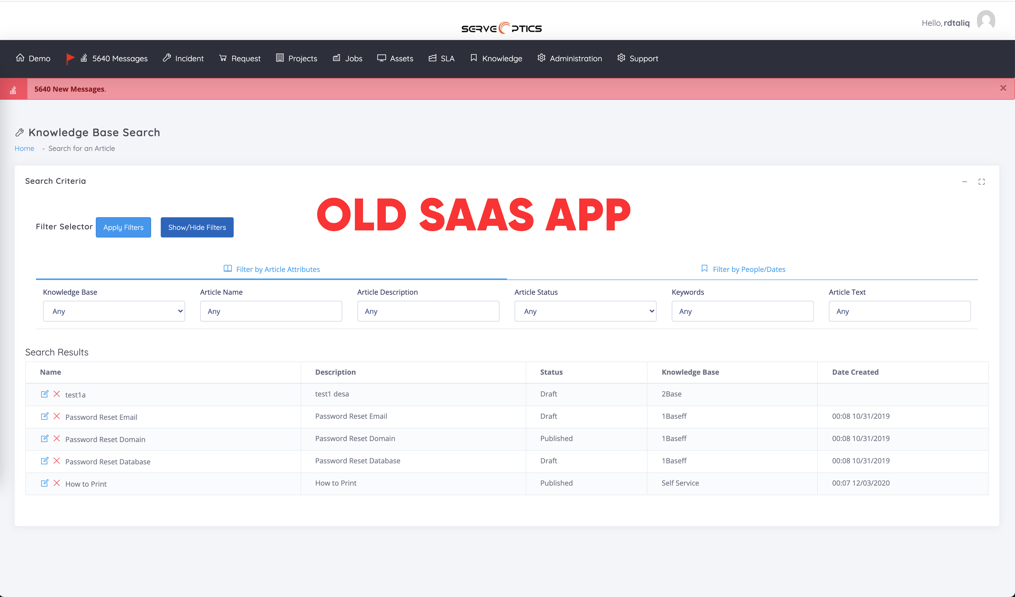The image size is (1015, 597).
Task: Click the user avatar icon
Action: 986,21
